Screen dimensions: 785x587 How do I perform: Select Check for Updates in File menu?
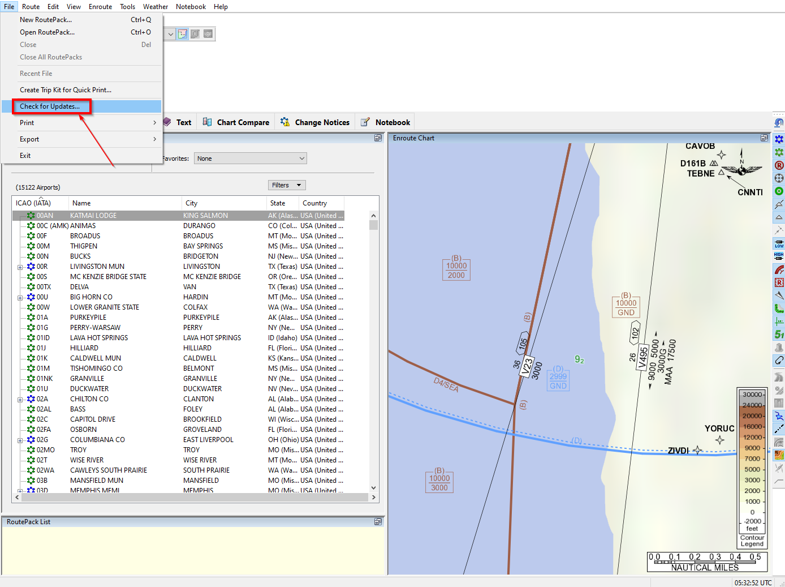point(50,106)
